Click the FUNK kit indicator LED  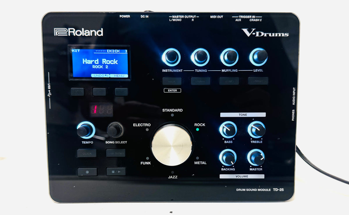[x=147, y=158]
